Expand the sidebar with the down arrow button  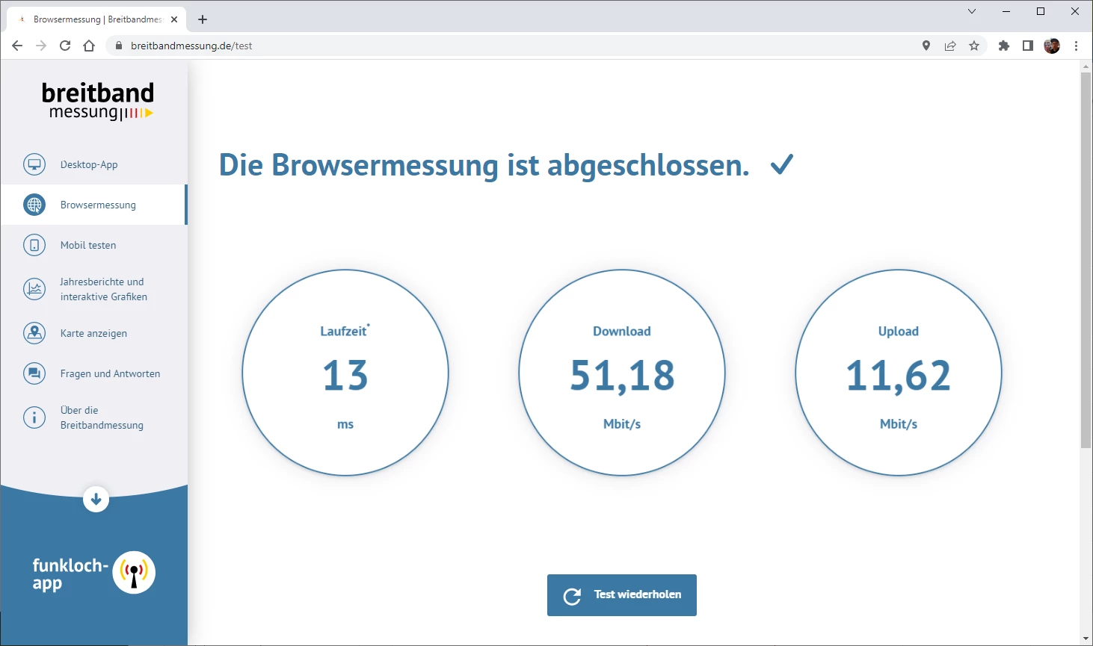(x=96, y=499)
